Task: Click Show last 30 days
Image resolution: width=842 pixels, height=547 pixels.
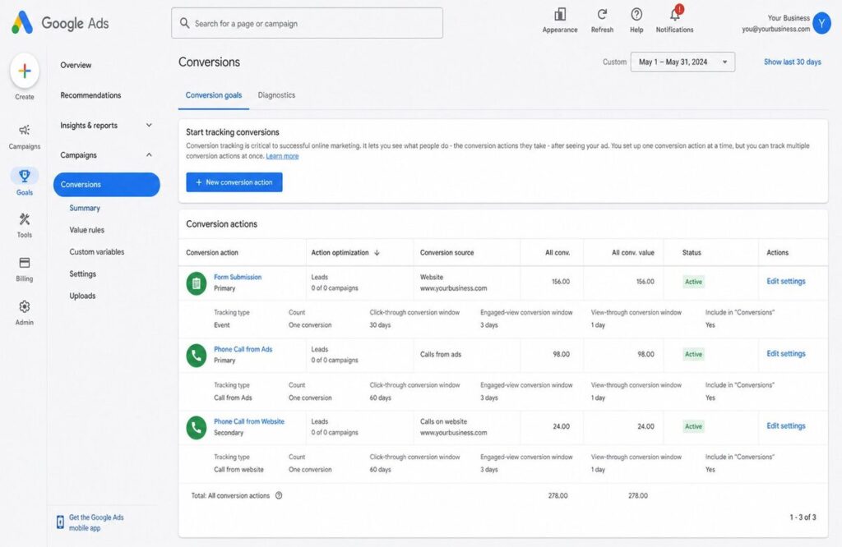Action: coord(792,62)
